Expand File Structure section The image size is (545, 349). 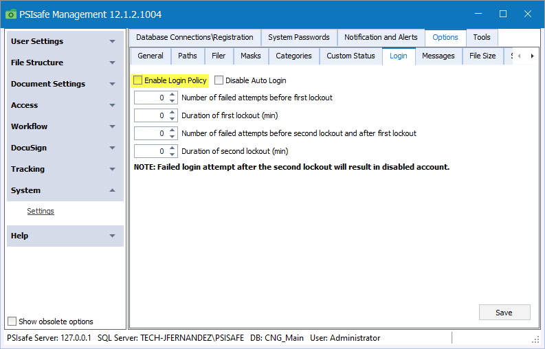click(x=65, y=63)
